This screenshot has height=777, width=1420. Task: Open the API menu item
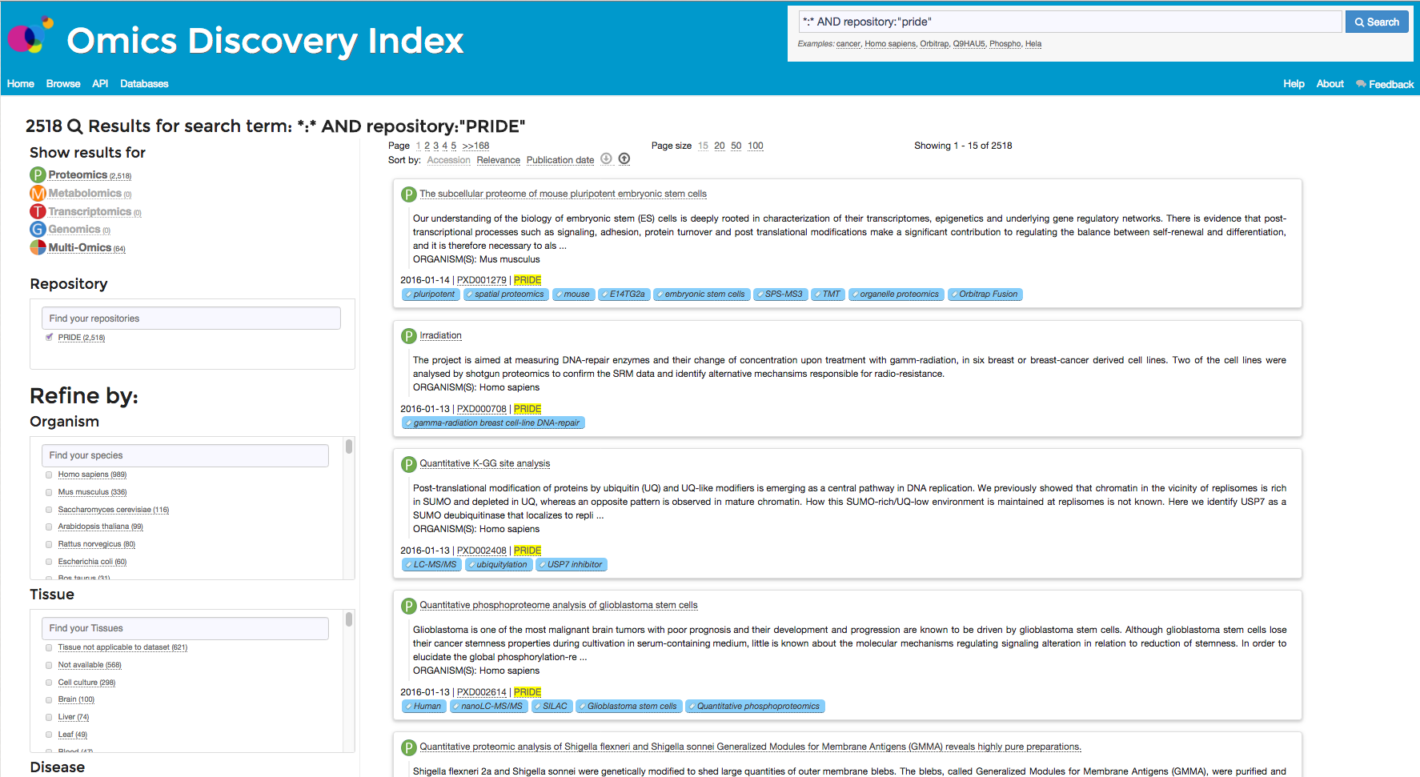coord(100,83)
